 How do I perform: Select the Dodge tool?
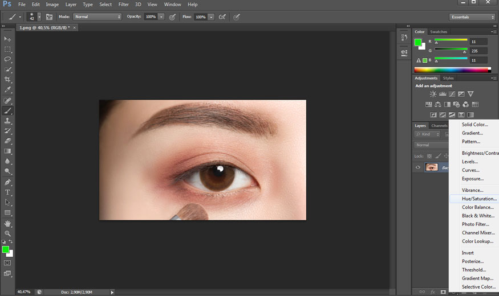coord(7,171)
